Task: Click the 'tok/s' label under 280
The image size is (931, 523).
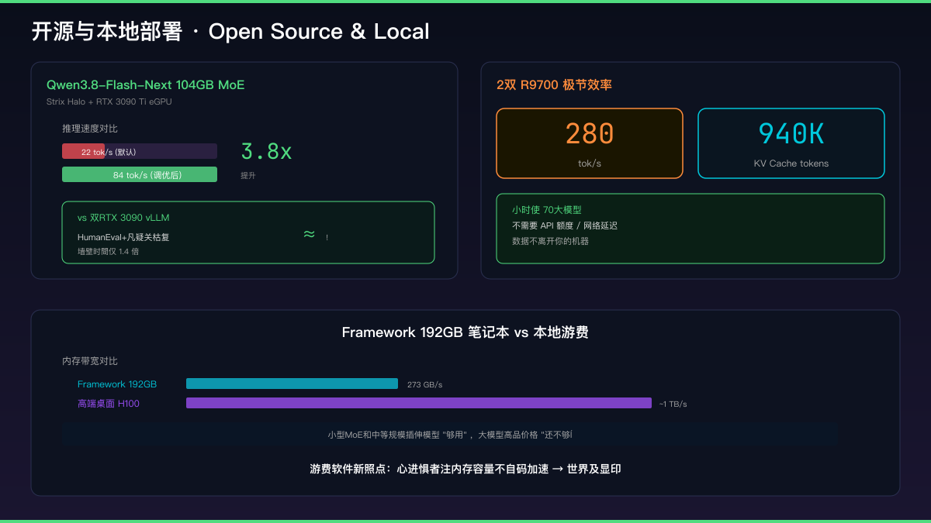Action: pos(590,163)
